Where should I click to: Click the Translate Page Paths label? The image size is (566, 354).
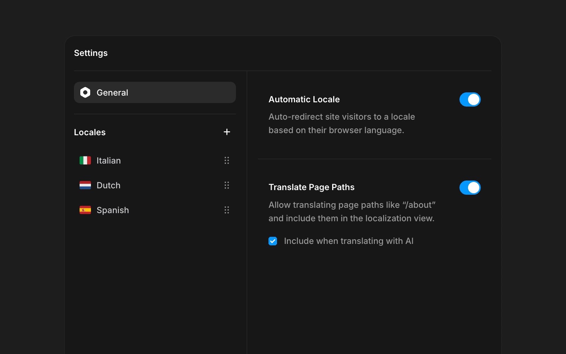tap(311, 187)
